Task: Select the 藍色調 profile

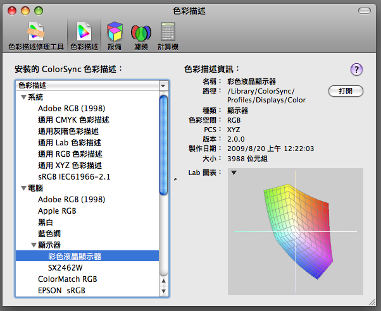Action: 49,233
